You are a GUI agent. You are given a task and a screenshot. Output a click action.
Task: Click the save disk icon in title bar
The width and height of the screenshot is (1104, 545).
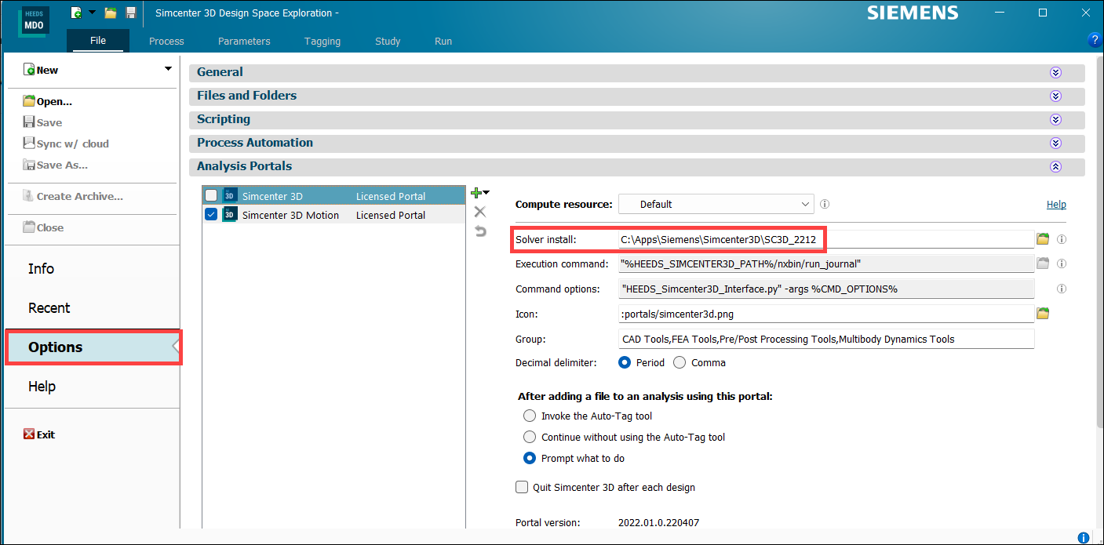click(x=130, y=13)
